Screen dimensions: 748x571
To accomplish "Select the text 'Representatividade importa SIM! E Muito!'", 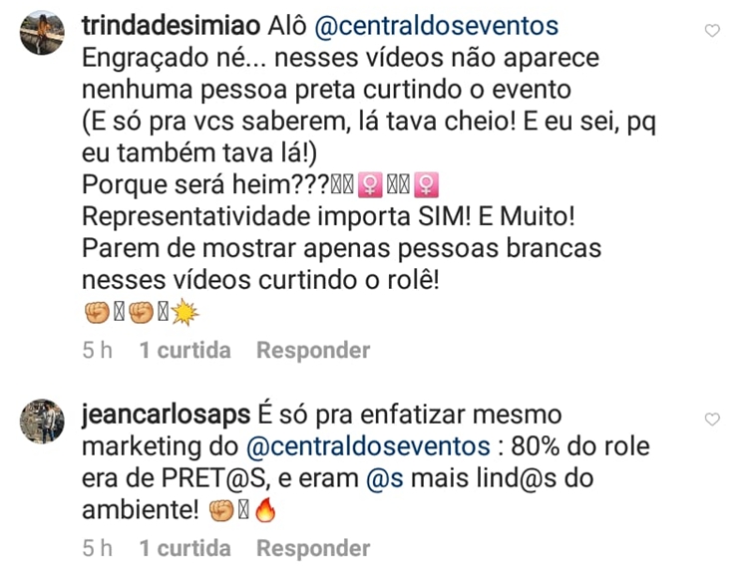I will pyautogui.click(x=328, y=217).
